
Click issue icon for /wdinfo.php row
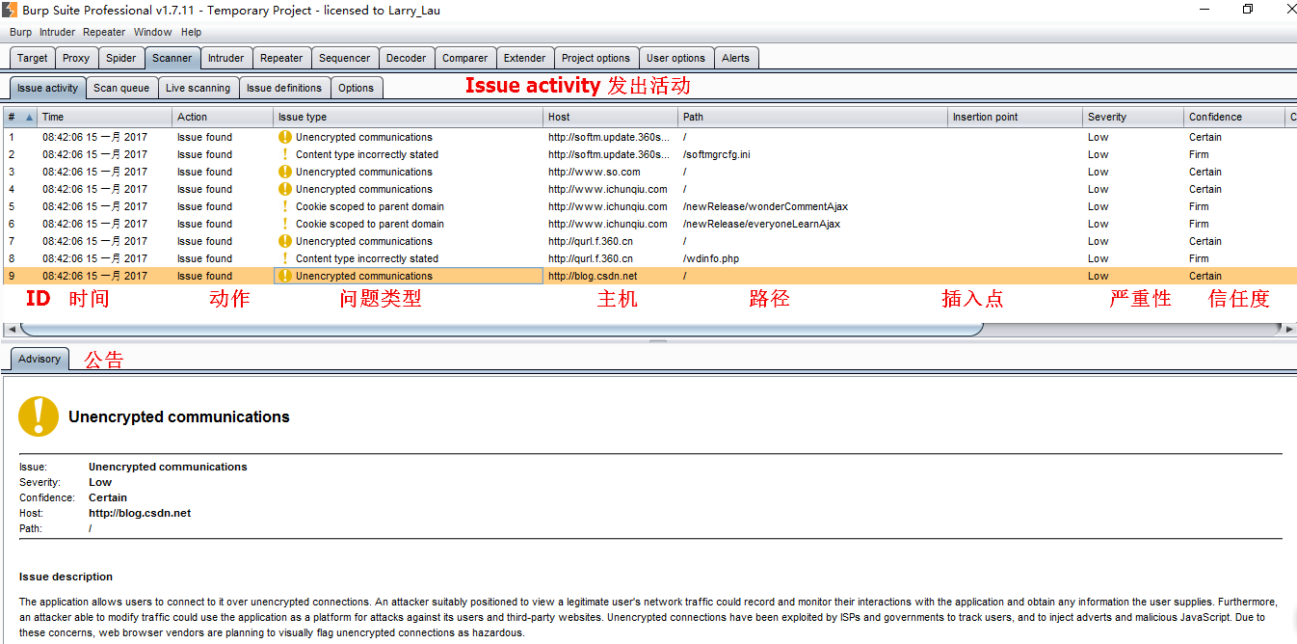click(x=285, y=258)
